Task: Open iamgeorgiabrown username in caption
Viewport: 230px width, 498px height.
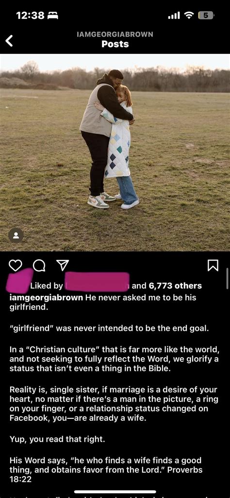Action: point(46,298)
